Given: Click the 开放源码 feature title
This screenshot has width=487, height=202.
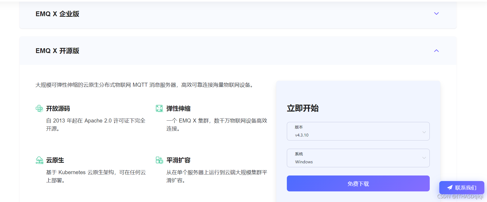Looking at the screenshot, I should point(58,108).
